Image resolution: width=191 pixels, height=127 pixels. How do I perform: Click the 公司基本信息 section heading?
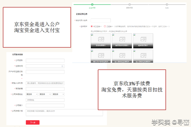(x=17, y=54)
